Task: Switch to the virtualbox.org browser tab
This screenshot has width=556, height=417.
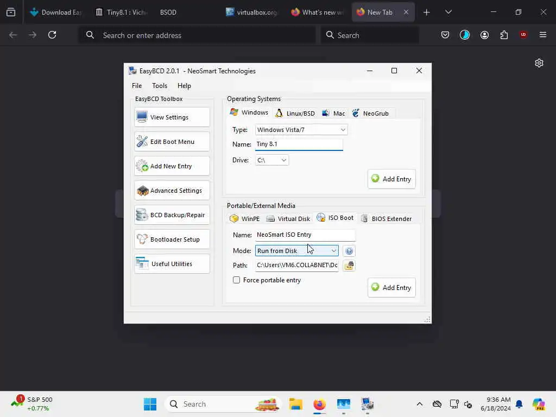Action: (252, 12)
